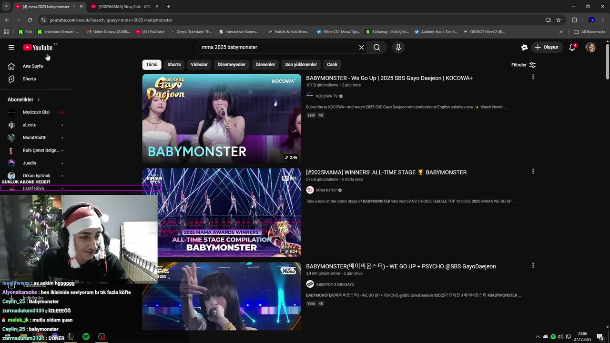Select the Videolar filter chip

tap(199, 65)
